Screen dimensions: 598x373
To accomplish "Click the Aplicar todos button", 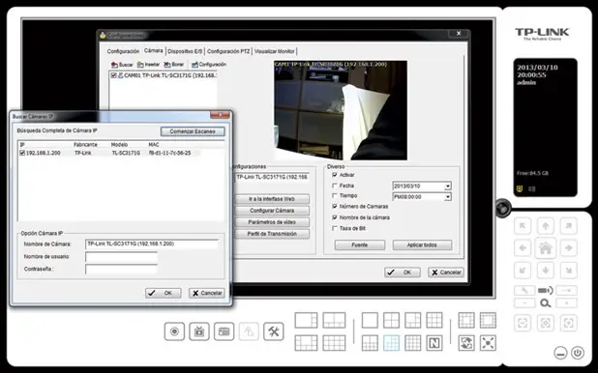I will point(422,245).
